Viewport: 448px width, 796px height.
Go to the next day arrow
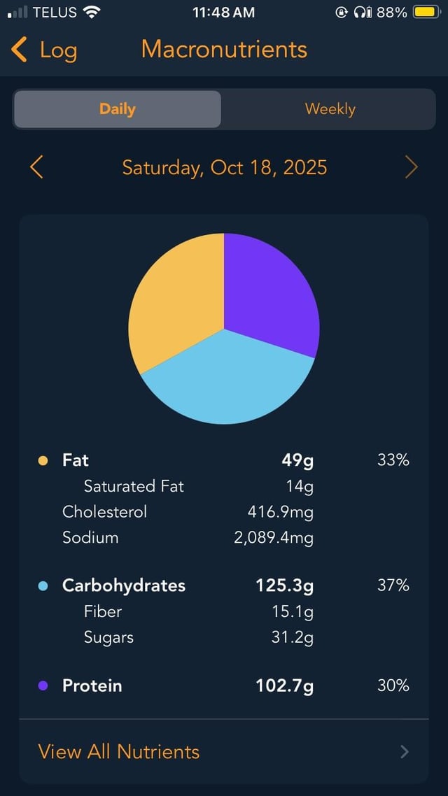click(411, 168)
